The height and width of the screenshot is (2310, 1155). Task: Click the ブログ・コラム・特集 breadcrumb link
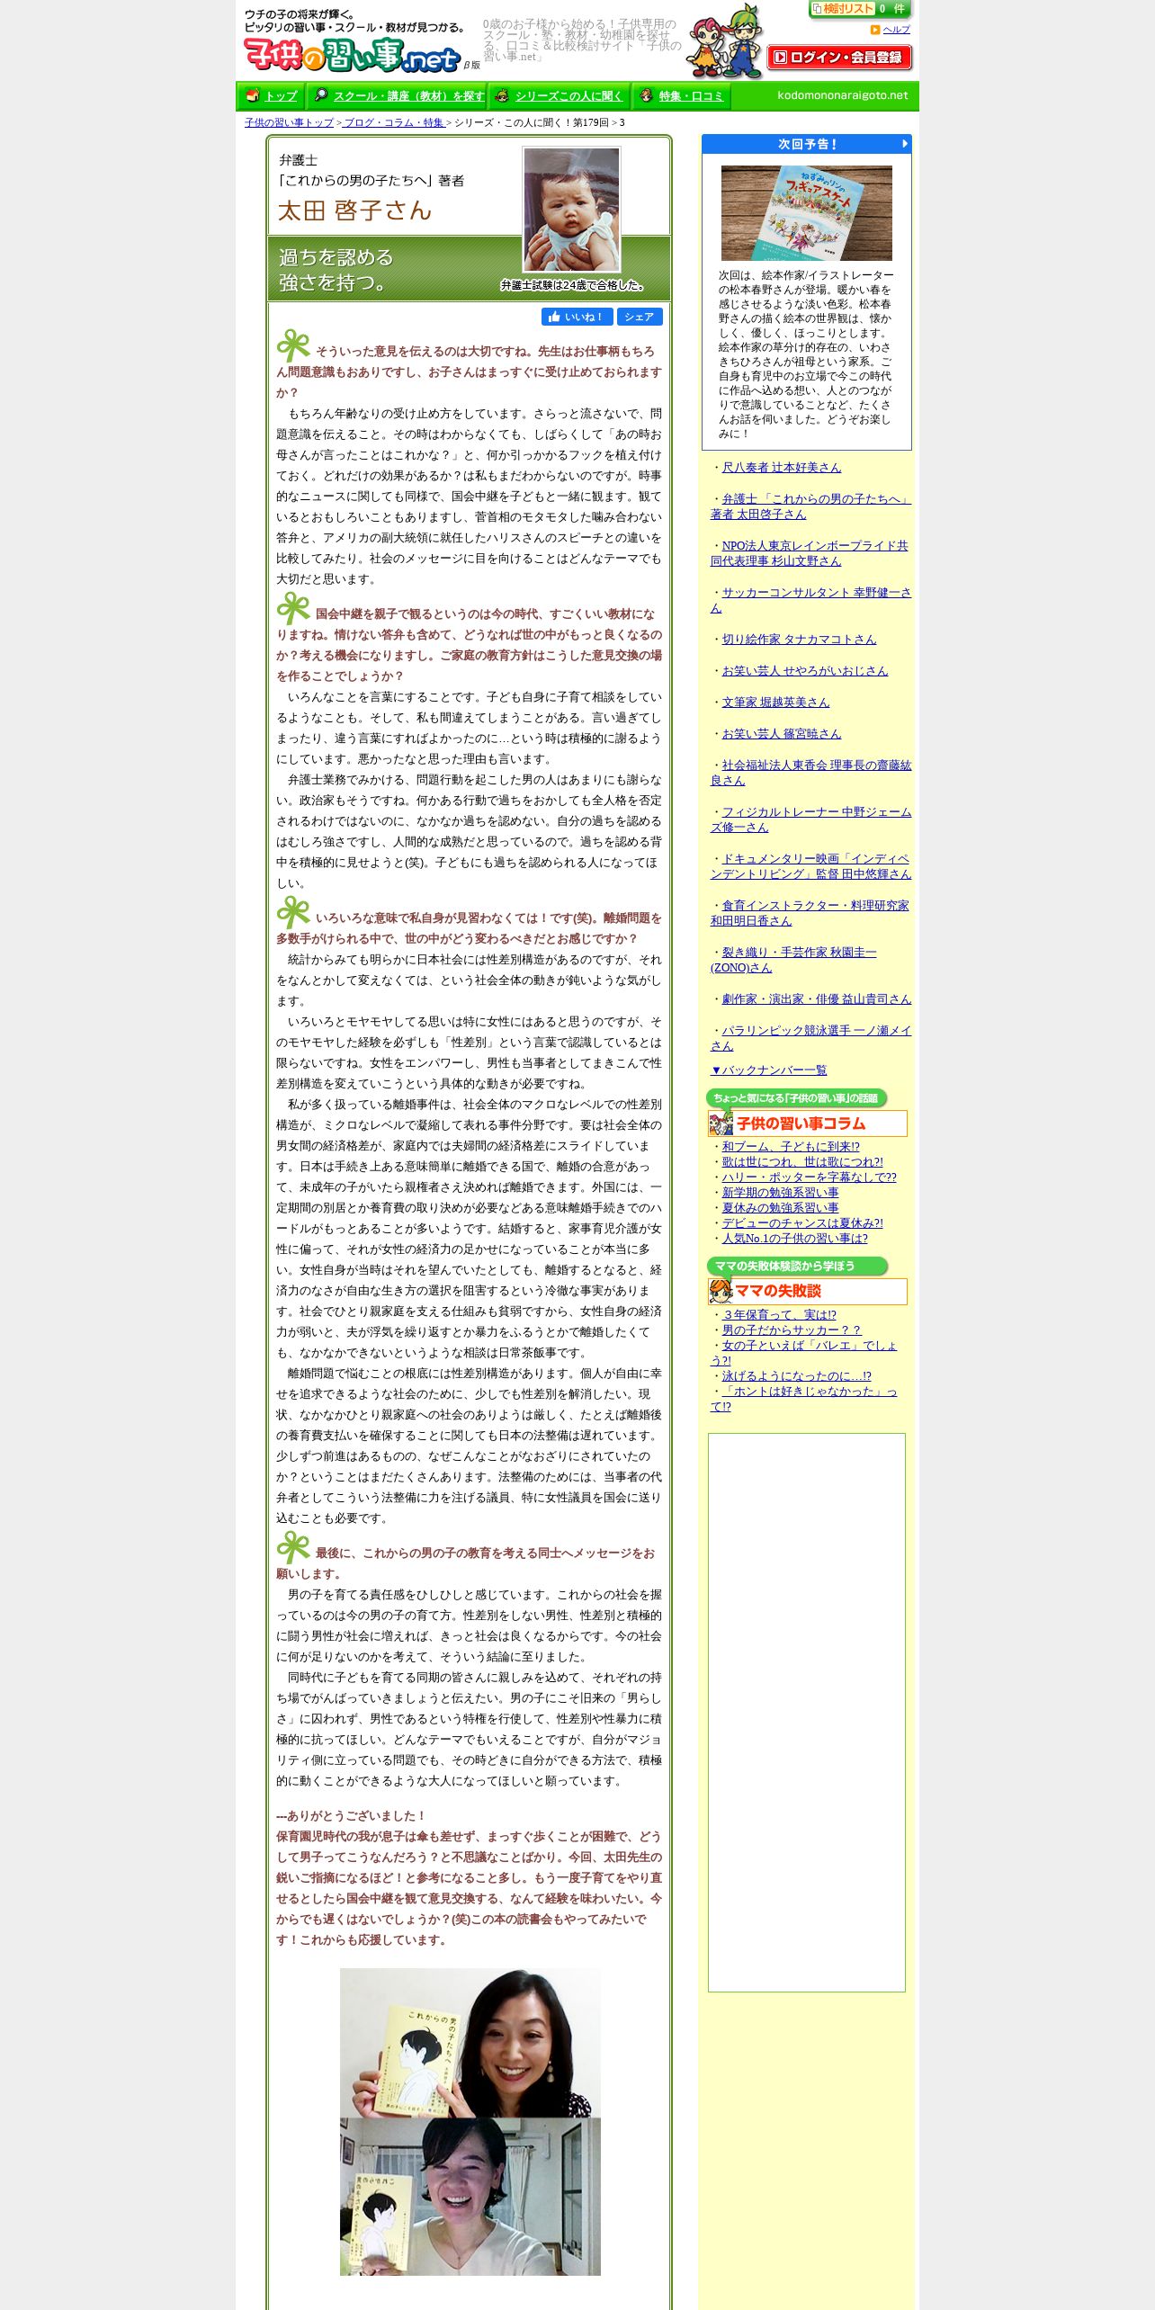coord(394,122)
